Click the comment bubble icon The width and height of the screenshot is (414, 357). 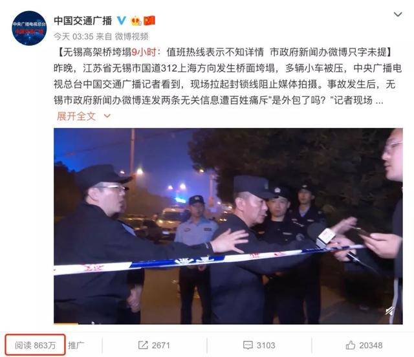[248, 345]
